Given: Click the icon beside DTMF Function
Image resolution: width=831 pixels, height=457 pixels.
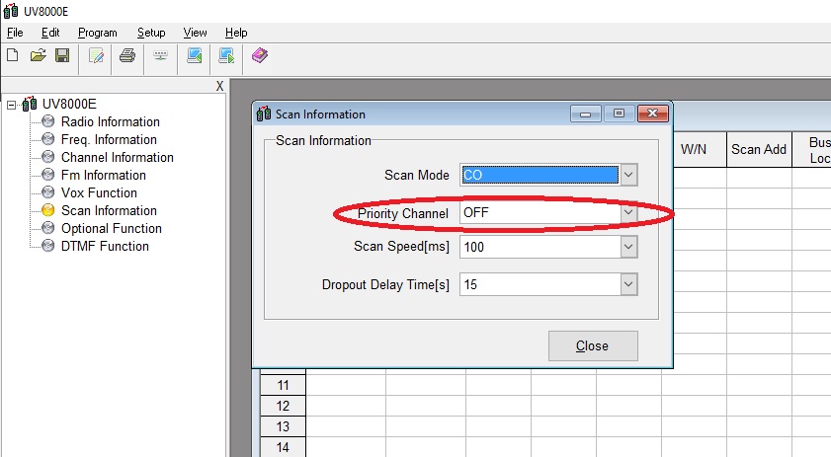Looking at the screenshot, I should tap(48, 246).
